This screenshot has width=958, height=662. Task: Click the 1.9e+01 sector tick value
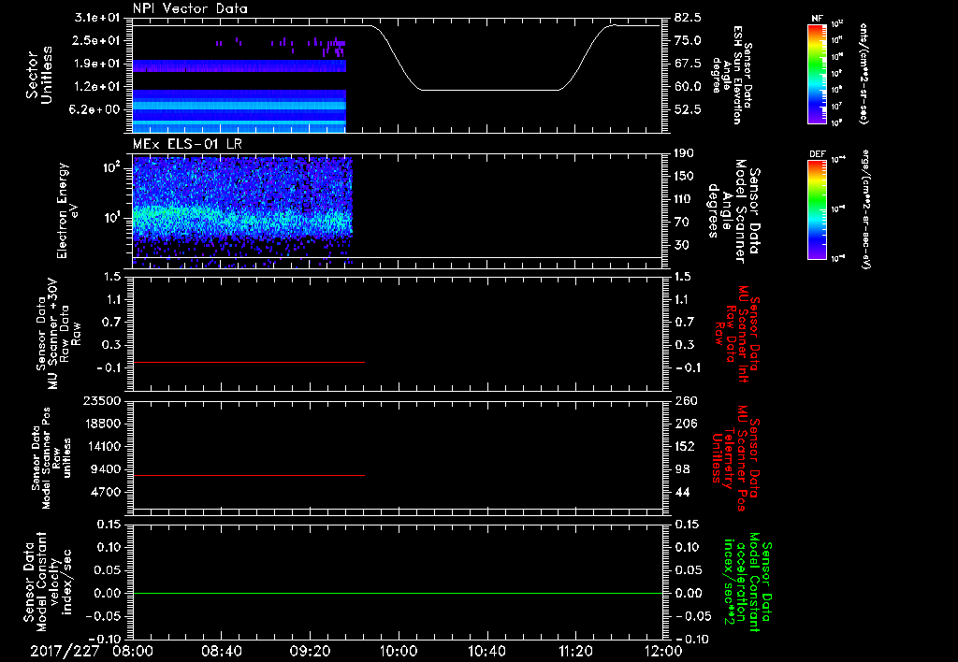(x=97, y=64)
